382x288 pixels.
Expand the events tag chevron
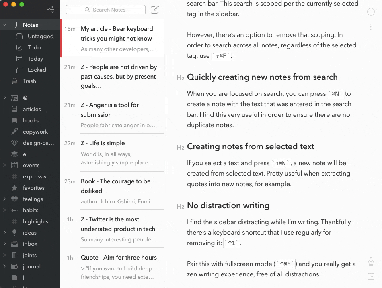coord(5,165)
